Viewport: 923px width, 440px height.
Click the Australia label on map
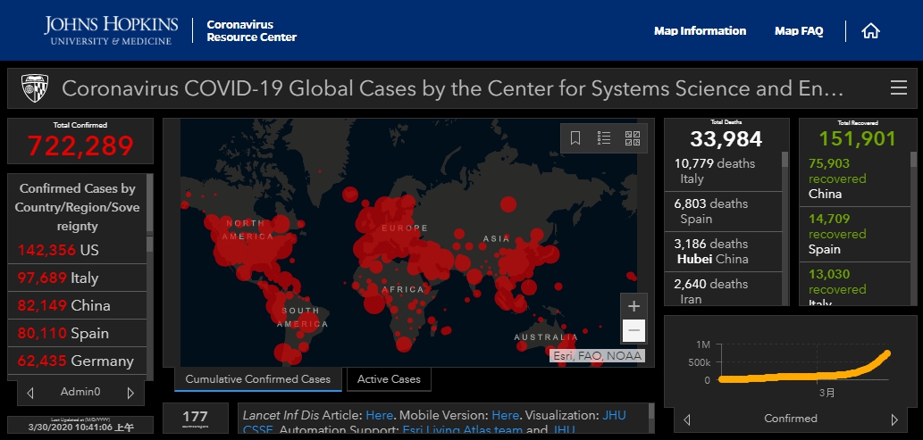(x=546, y=337)
